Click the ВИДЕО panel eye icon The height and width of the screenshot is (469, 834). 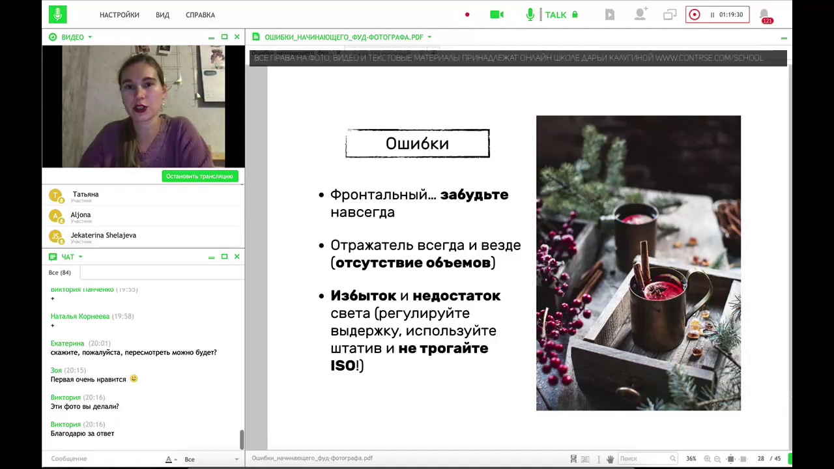53,37
